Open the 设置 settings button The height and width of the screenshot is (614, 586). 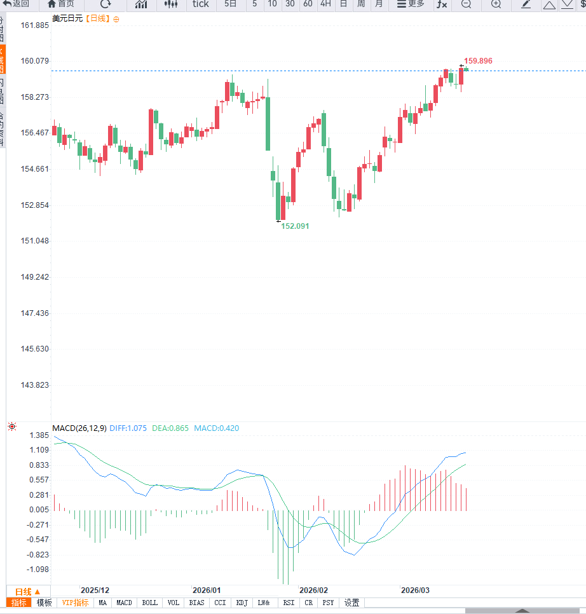pos(351,603)
